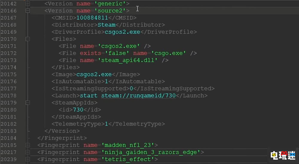Click the 'csgos2.exe' File name attribute value
Image resolution: width=299 pixels, height=164 pixels.
(119, 46)
